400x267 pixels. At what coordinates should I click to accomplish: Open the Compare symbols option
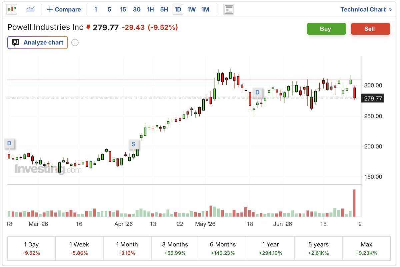tap(64, 9)
